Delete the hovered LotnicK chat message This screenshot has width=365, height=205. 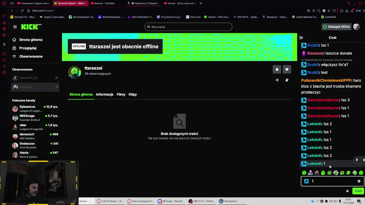364,160
